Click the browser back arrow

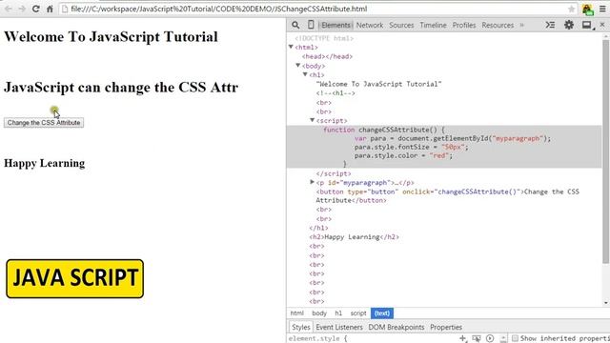9,9
